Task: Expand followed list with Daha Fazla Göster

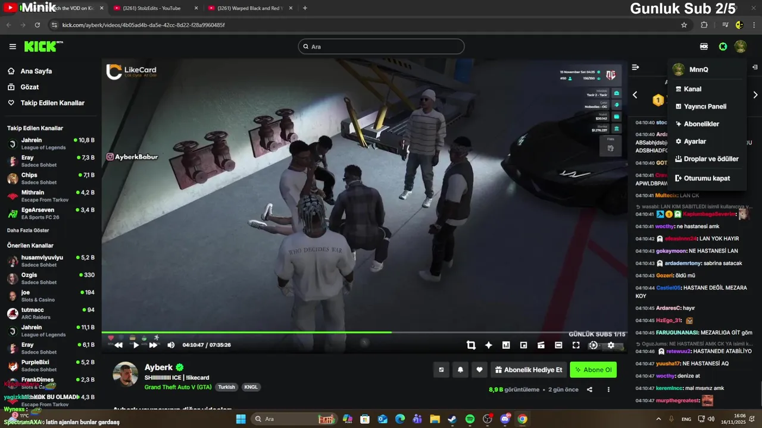Action: pyautogui.click(x=28, y=230)
